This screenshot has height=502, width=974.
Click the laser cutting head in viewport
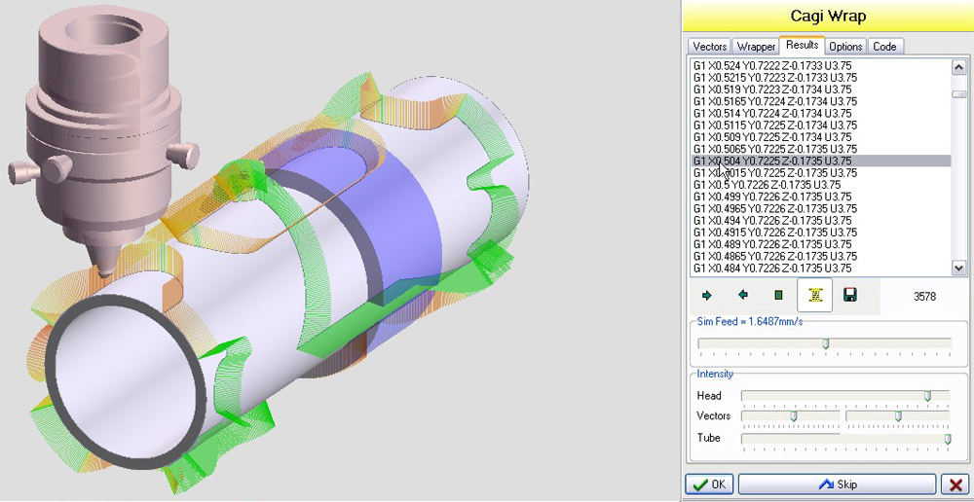tap(104, 140)
